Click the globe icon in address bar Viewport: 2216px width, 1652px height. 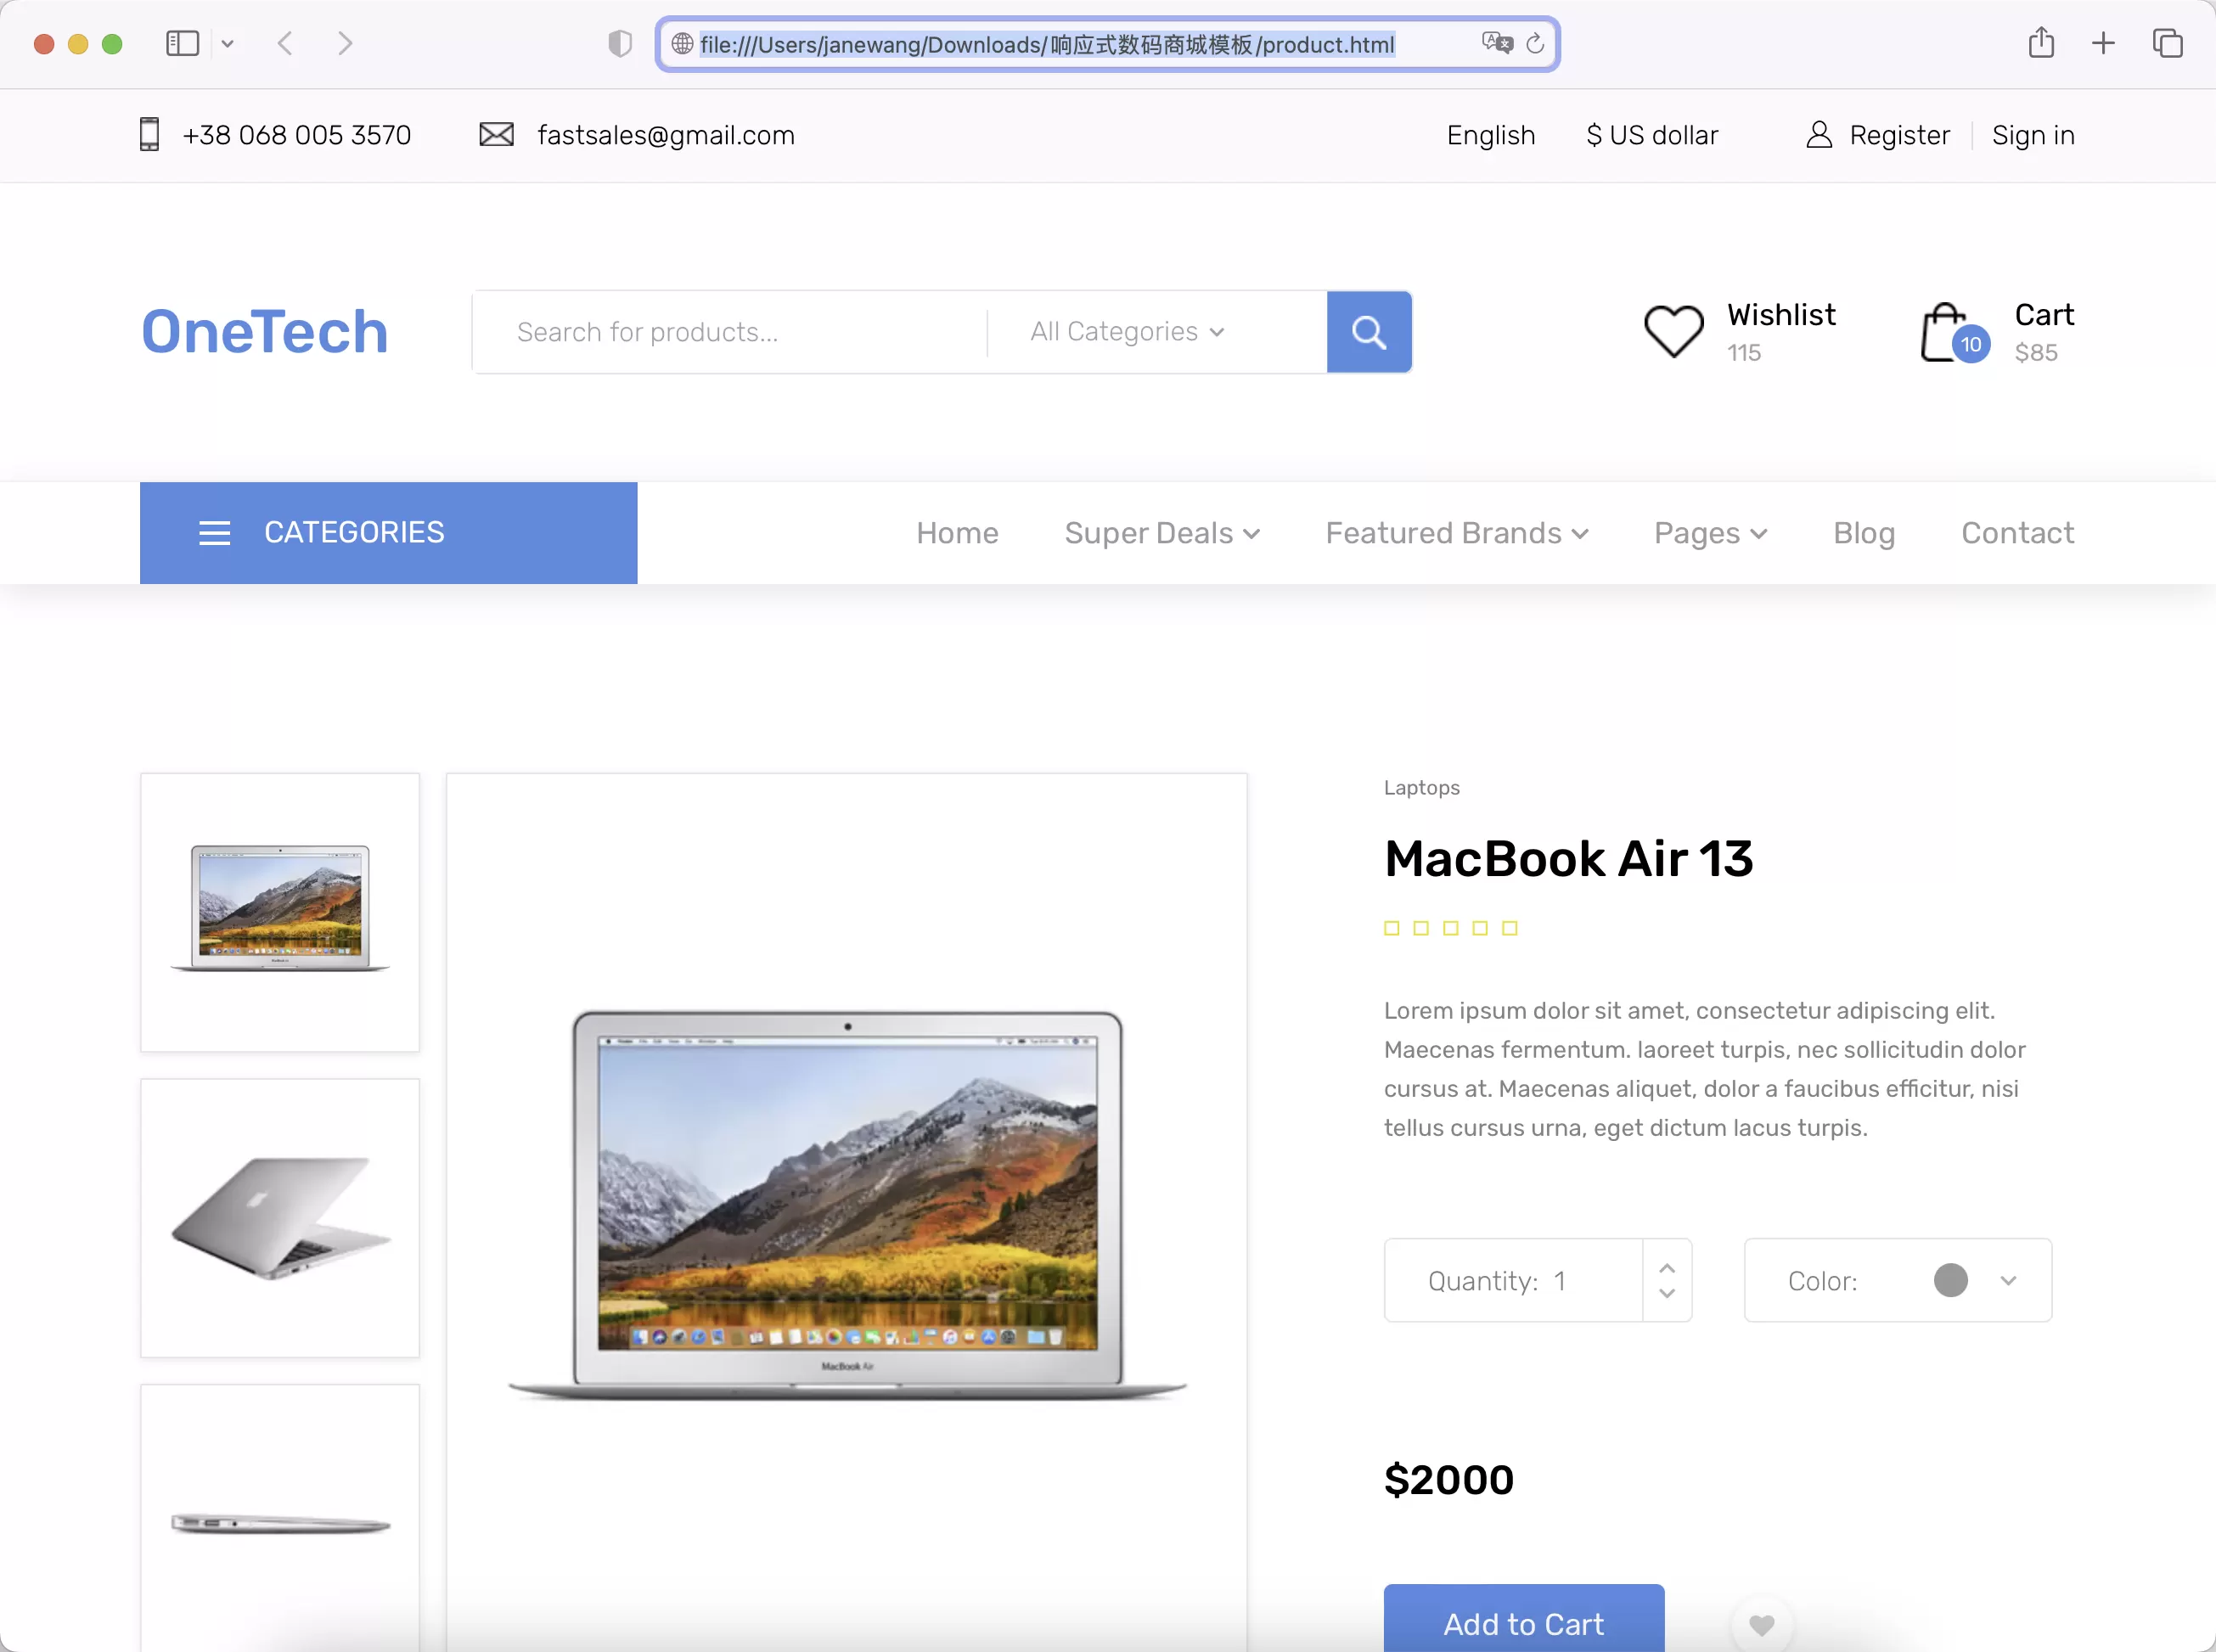[682, 44]
